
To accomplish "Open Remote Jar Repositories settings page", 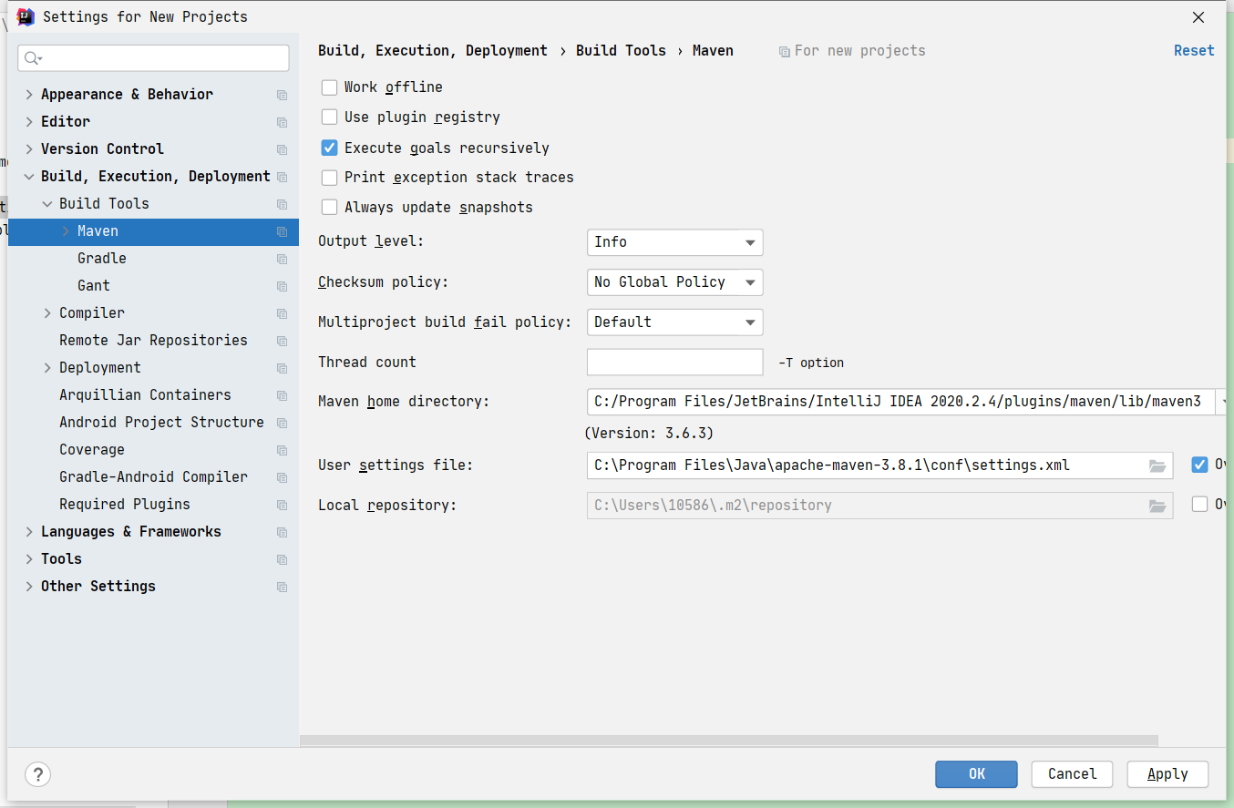I will coord(153,341).
